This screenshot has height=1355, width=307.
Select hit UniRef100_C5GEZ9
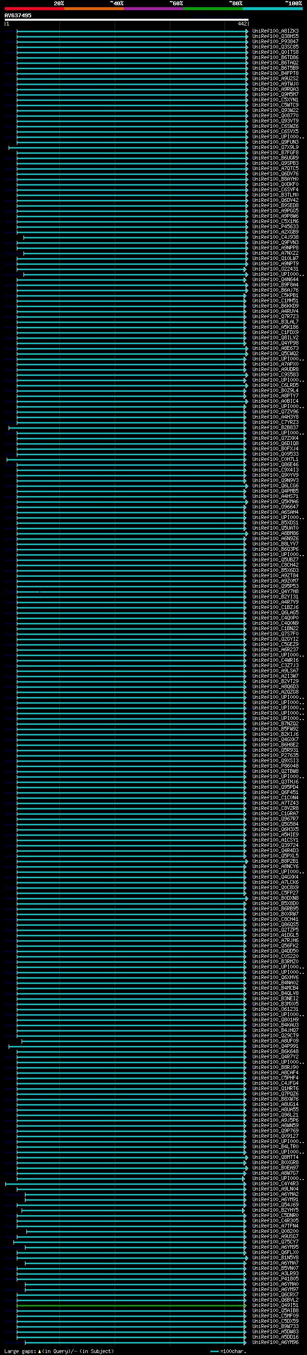[275, 645]
